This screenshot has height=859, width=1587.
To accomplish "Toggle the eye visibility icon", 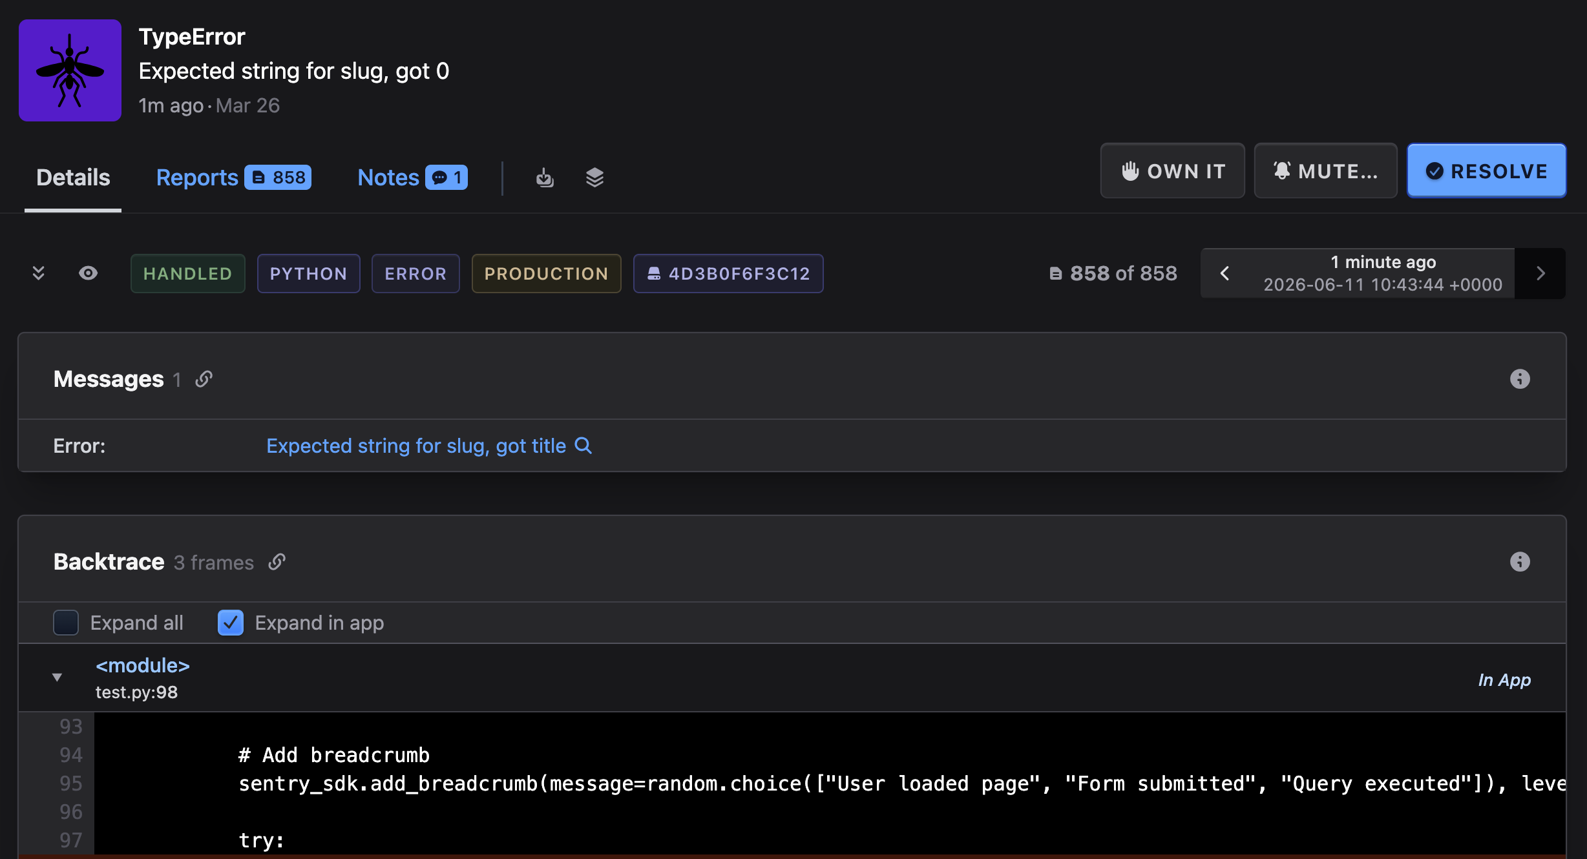I will pos(88,273).
